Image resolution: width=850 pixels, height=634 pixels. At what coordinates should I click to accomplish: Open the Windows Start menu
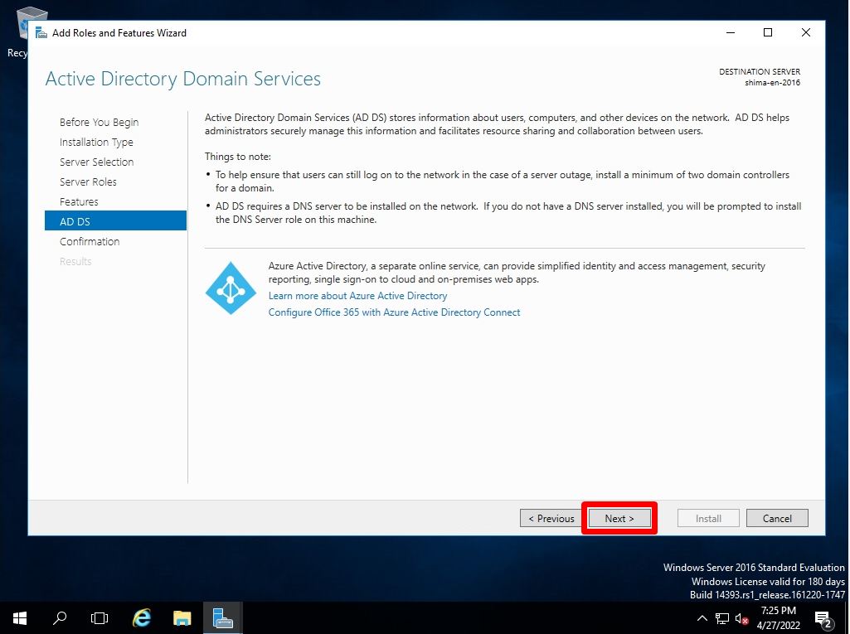20,618
